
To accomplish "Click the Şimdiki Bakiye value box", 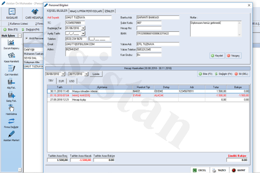I will [x=237, y=160].
